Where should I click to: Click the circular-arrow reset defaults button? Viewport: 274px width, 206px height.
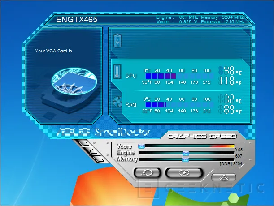(147, 173)
